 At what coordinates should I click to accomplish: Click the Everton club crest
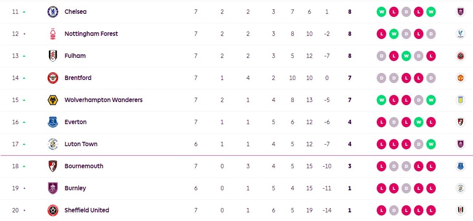[x=53, y=122]
